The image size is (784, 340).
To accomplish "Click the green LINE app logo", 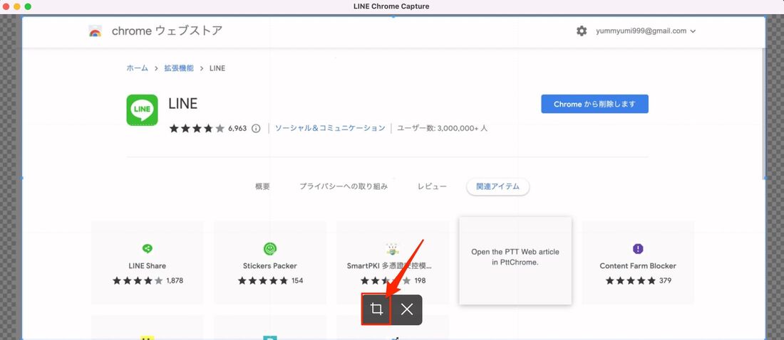I will click(142, 110).
